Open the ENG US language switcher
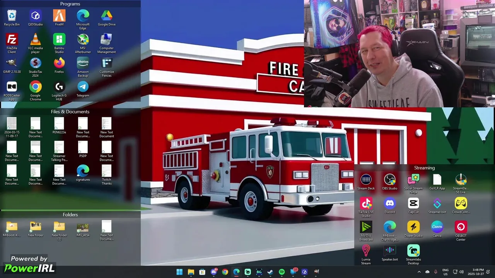 (x=445, y=272)
